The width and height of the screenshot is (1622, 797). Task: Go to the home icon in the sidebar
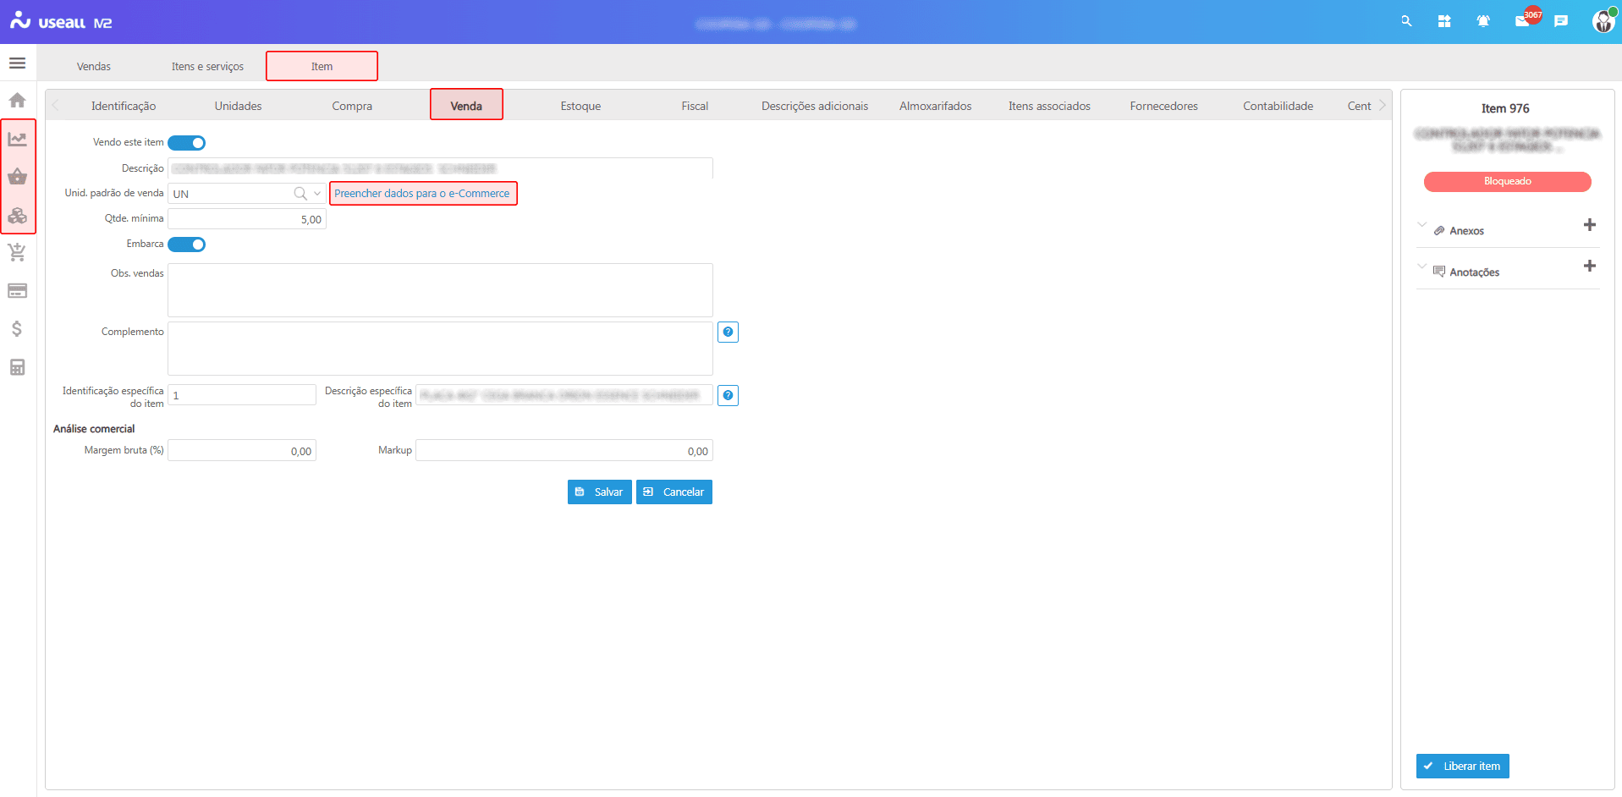17,101
